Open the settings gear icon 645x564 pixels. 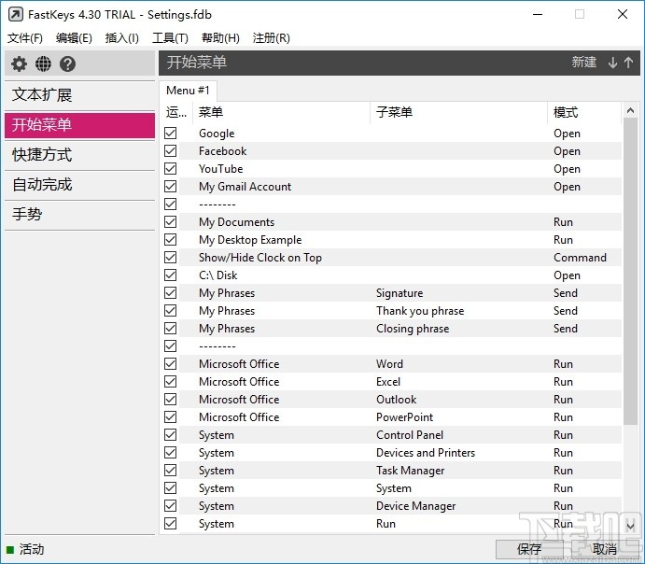(x=19, y=63)
